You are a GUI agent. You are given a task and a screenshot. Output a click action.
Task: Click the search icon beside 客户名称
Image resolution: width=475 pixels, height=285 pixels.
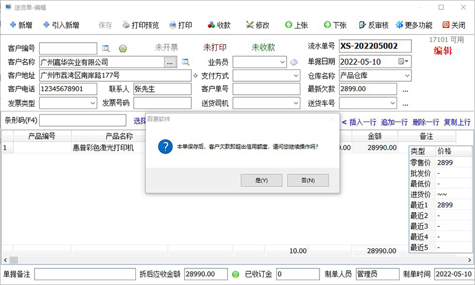(185, 62)
